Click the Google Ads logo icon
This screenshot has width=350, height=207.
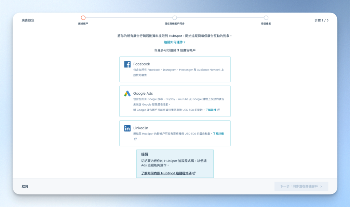click(x=127, y=94)
